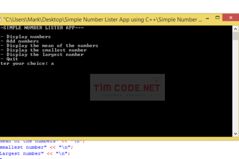
Task: Click the console vertical scrollbar thumb
Action: [x=235, y=36]
